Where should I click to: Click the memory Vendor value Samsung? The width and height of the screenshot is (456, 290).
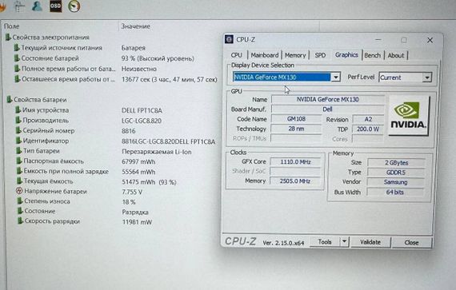coord(395,182)
